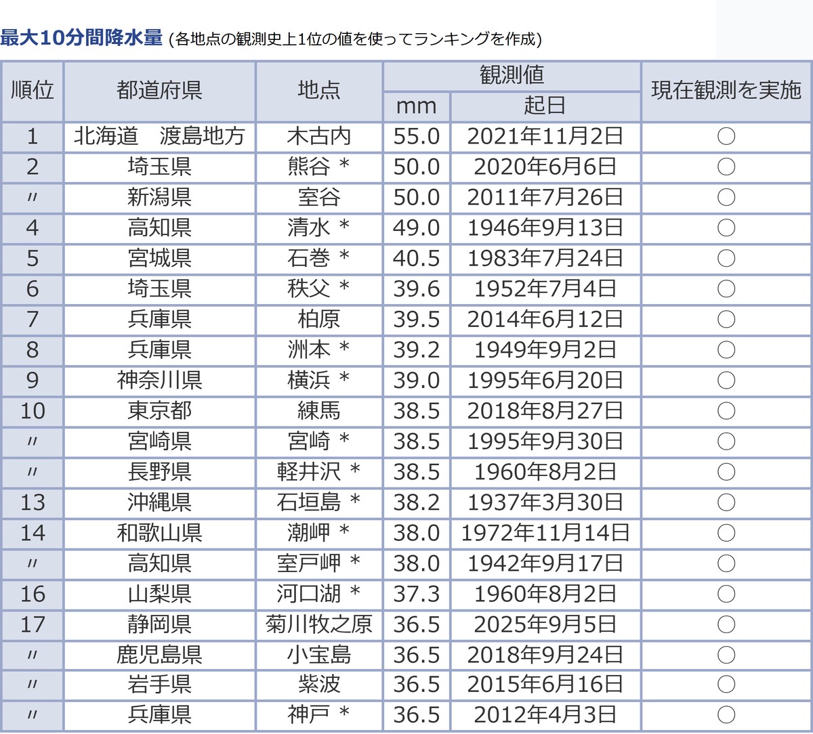Select the 洲本 * location cell
The width and height of the screenshot is (813, 734).
point(319,350)
